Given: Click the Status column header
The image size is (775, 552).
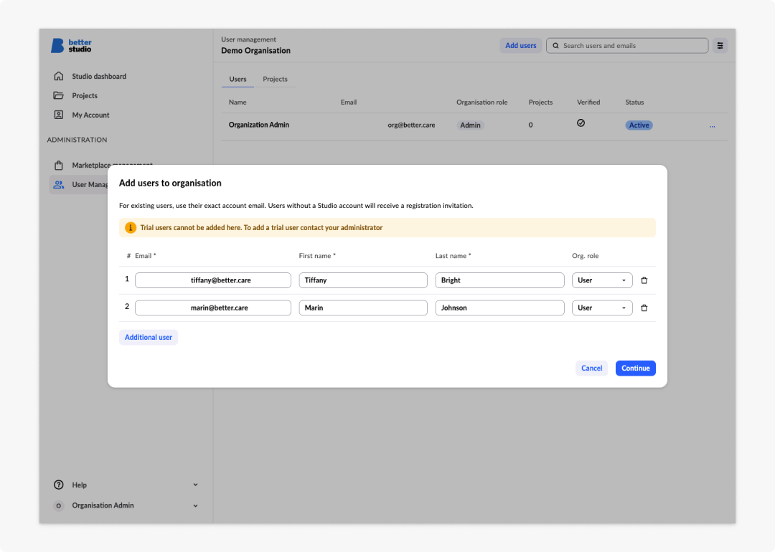Looking at the screenshot, I should coord(634,103).
